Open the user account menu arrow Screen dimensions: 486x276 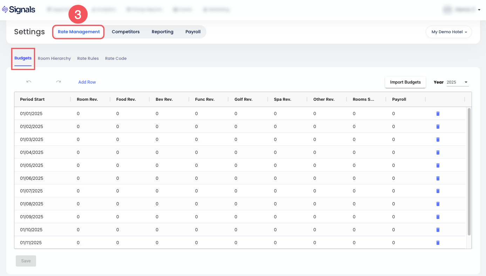[x=479, y=10]
